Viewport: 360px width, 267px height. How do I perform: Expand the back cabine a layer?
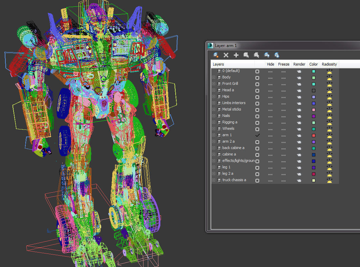[214, 148]
